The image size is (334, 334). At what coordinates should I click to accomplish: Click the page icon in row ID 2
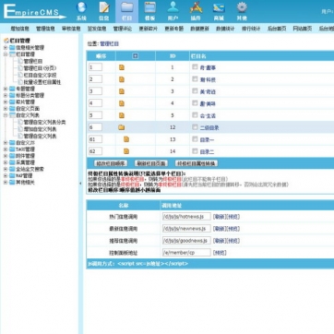pos(122,79)
